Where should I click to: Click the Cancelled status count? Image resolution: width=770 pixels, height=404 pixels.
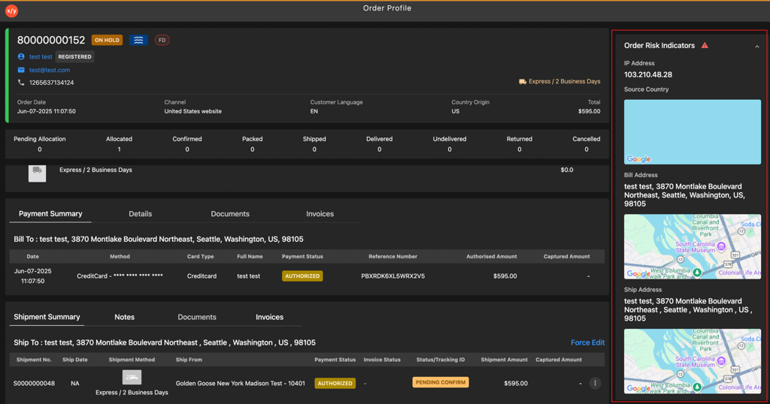click(x=587, y=149)
